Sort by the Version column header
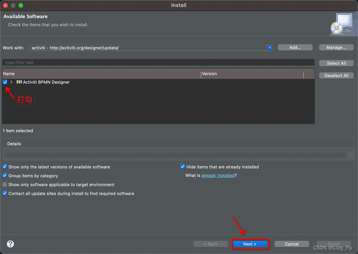The height and width of the screenshot is (254, 358). tap(252, 74)
